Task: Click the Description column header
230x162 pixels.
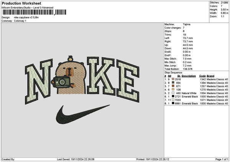Action: [189, 76]
